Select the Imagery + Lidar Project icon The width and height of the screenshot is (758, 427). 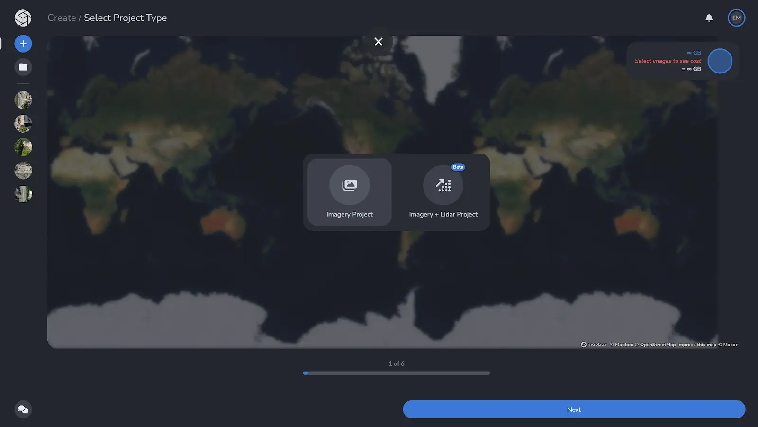click(x=442, y=185)
